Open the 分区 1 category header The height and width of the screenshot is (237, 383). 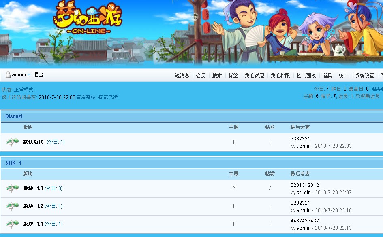click(x=13, y=163)
